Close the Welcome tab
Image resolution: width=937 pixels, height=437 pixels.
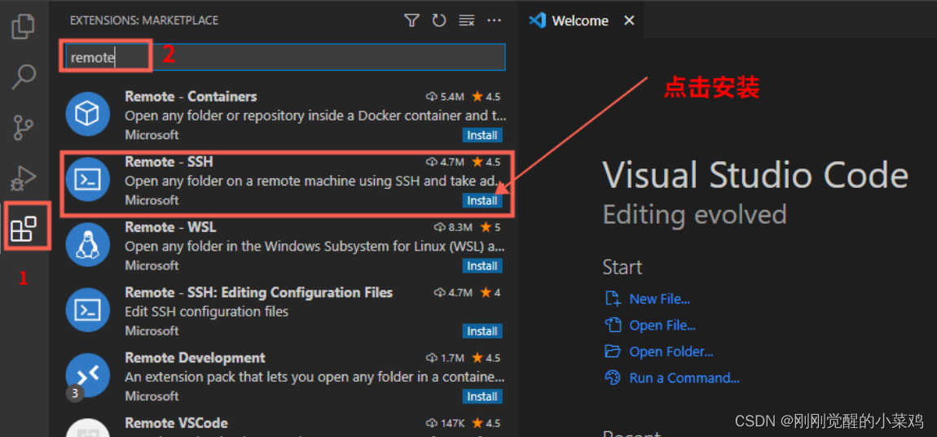pyautogui.click(x=629, y=21)
